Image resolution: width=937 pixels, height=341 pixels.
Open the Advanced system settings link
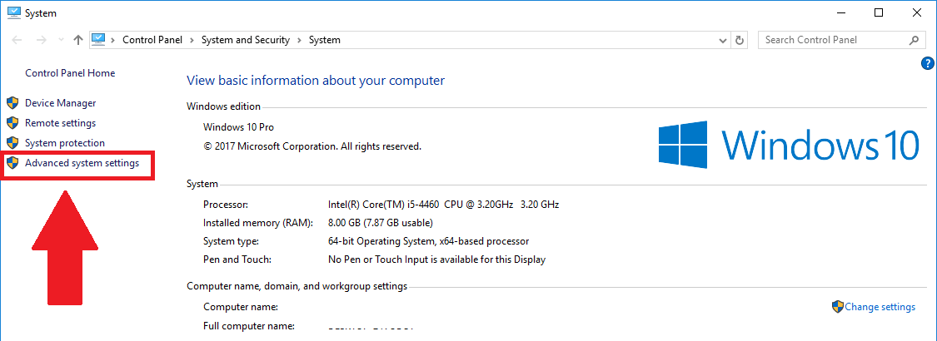tap(82, 163)
